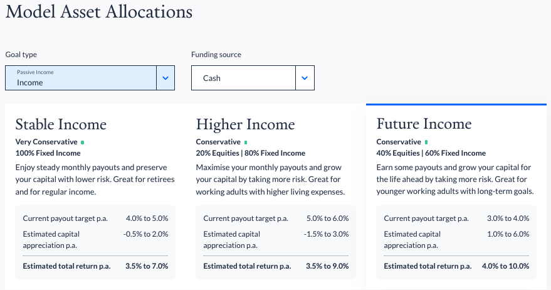
Task: Click the 20% Equities | 80% Fixed Income text
Action: [251, 153]
